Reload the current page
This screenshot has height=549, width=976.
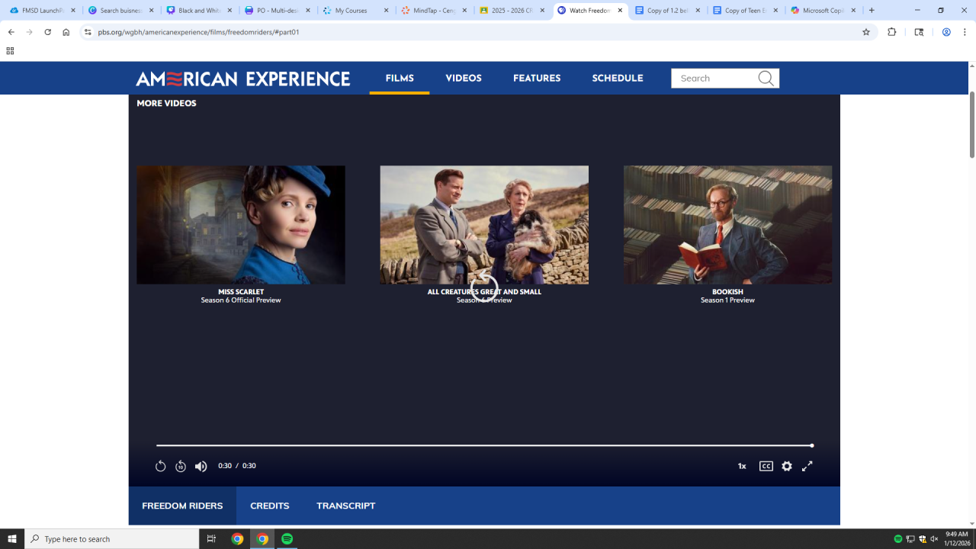[x=48, y=32]
